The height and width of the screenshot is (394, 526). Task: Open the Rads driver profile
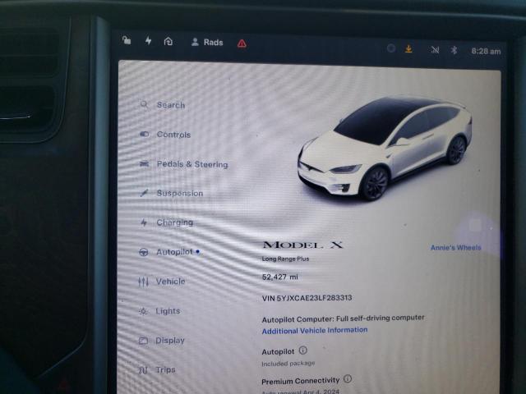tap(207, 43)
